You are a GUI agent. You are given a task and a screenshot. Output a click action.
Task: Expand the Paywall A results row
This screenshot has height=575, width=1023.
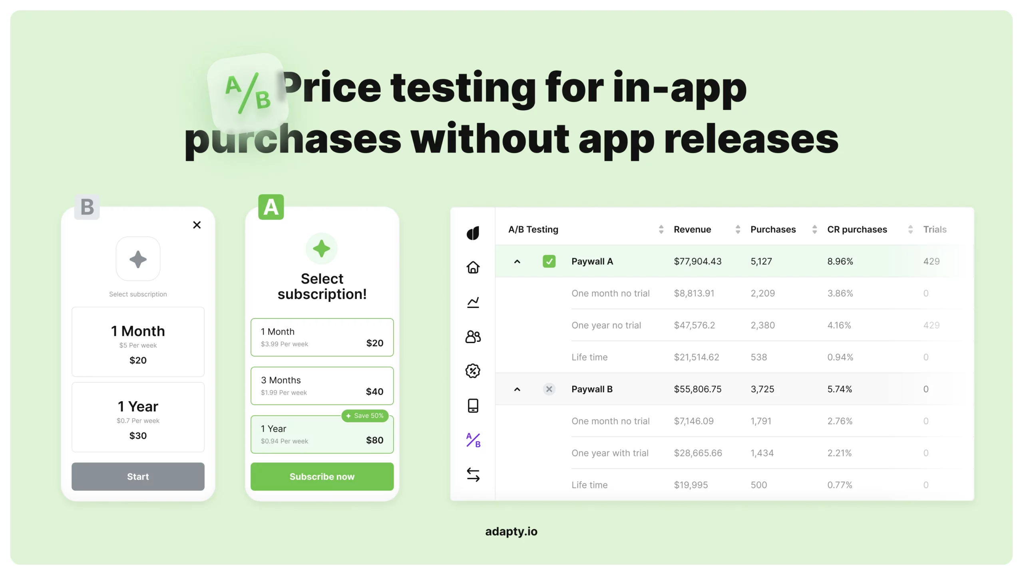point(517,261)
